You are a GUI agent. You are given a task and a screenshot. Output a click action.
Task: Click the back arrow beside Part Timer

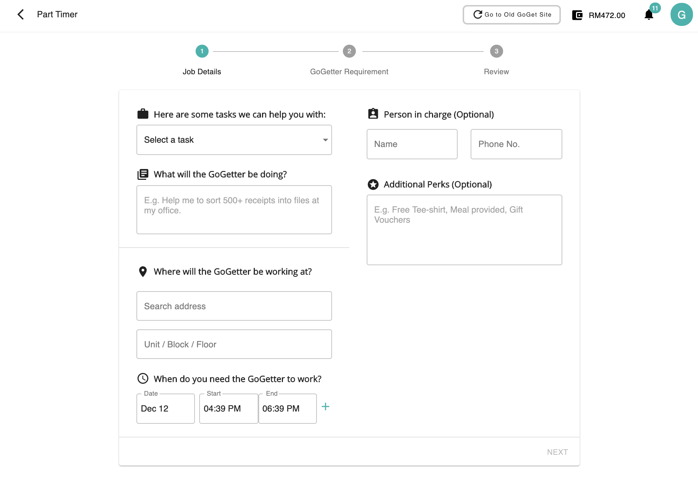21,14
